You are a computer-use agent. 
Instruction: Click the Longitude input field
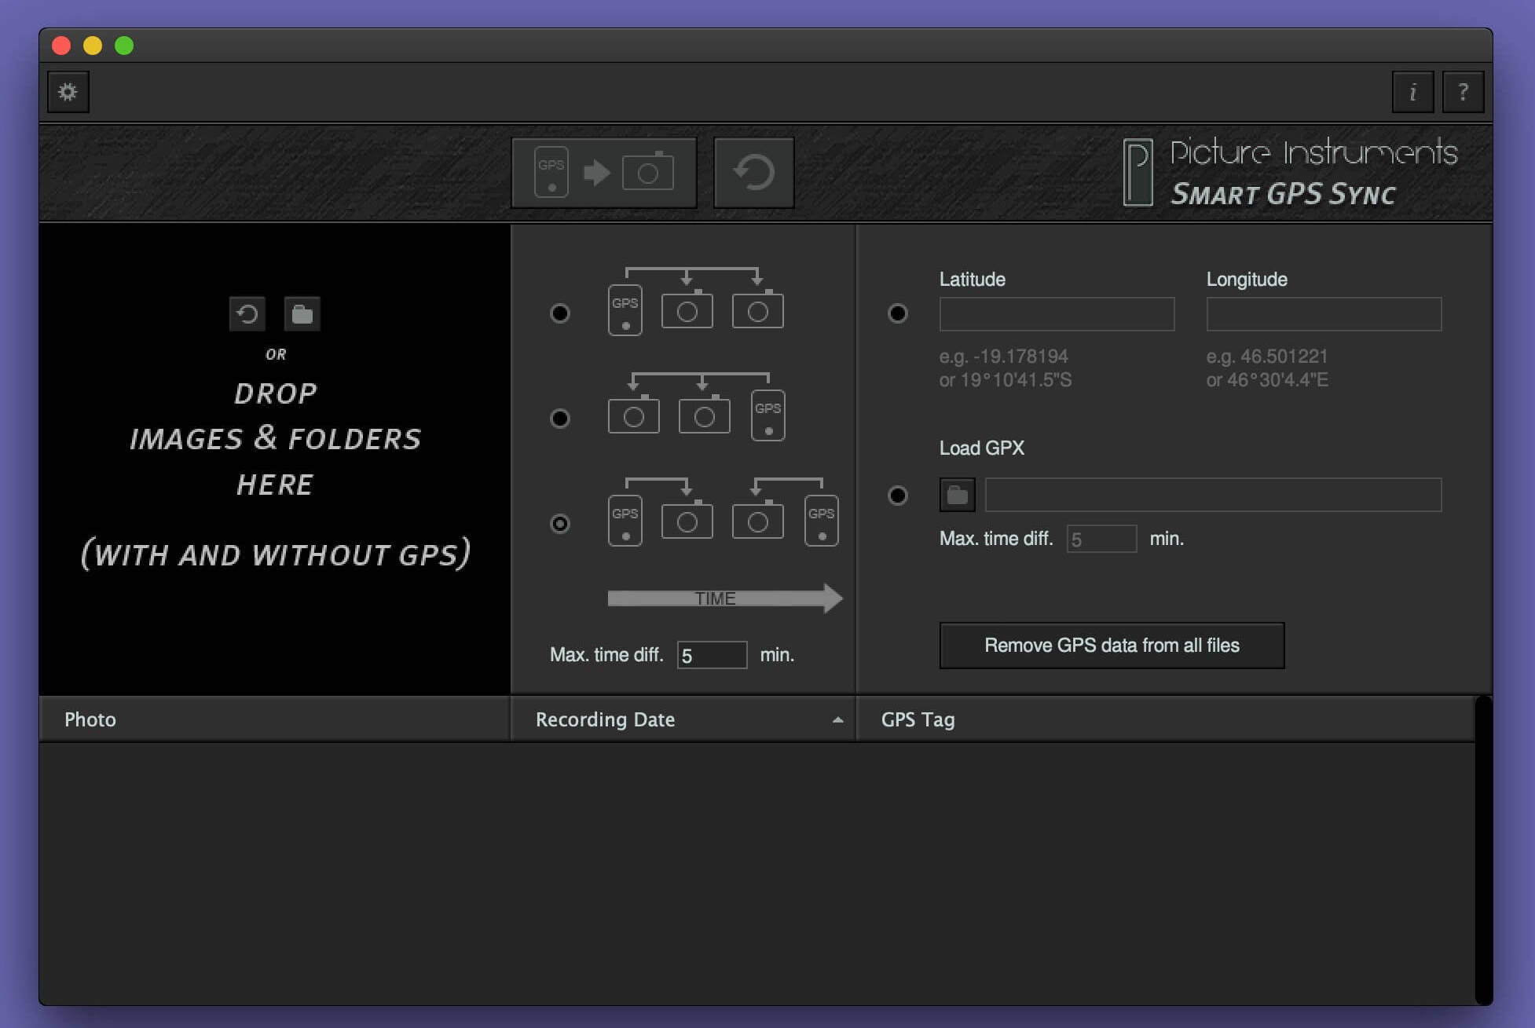(x=1324, y=314)
